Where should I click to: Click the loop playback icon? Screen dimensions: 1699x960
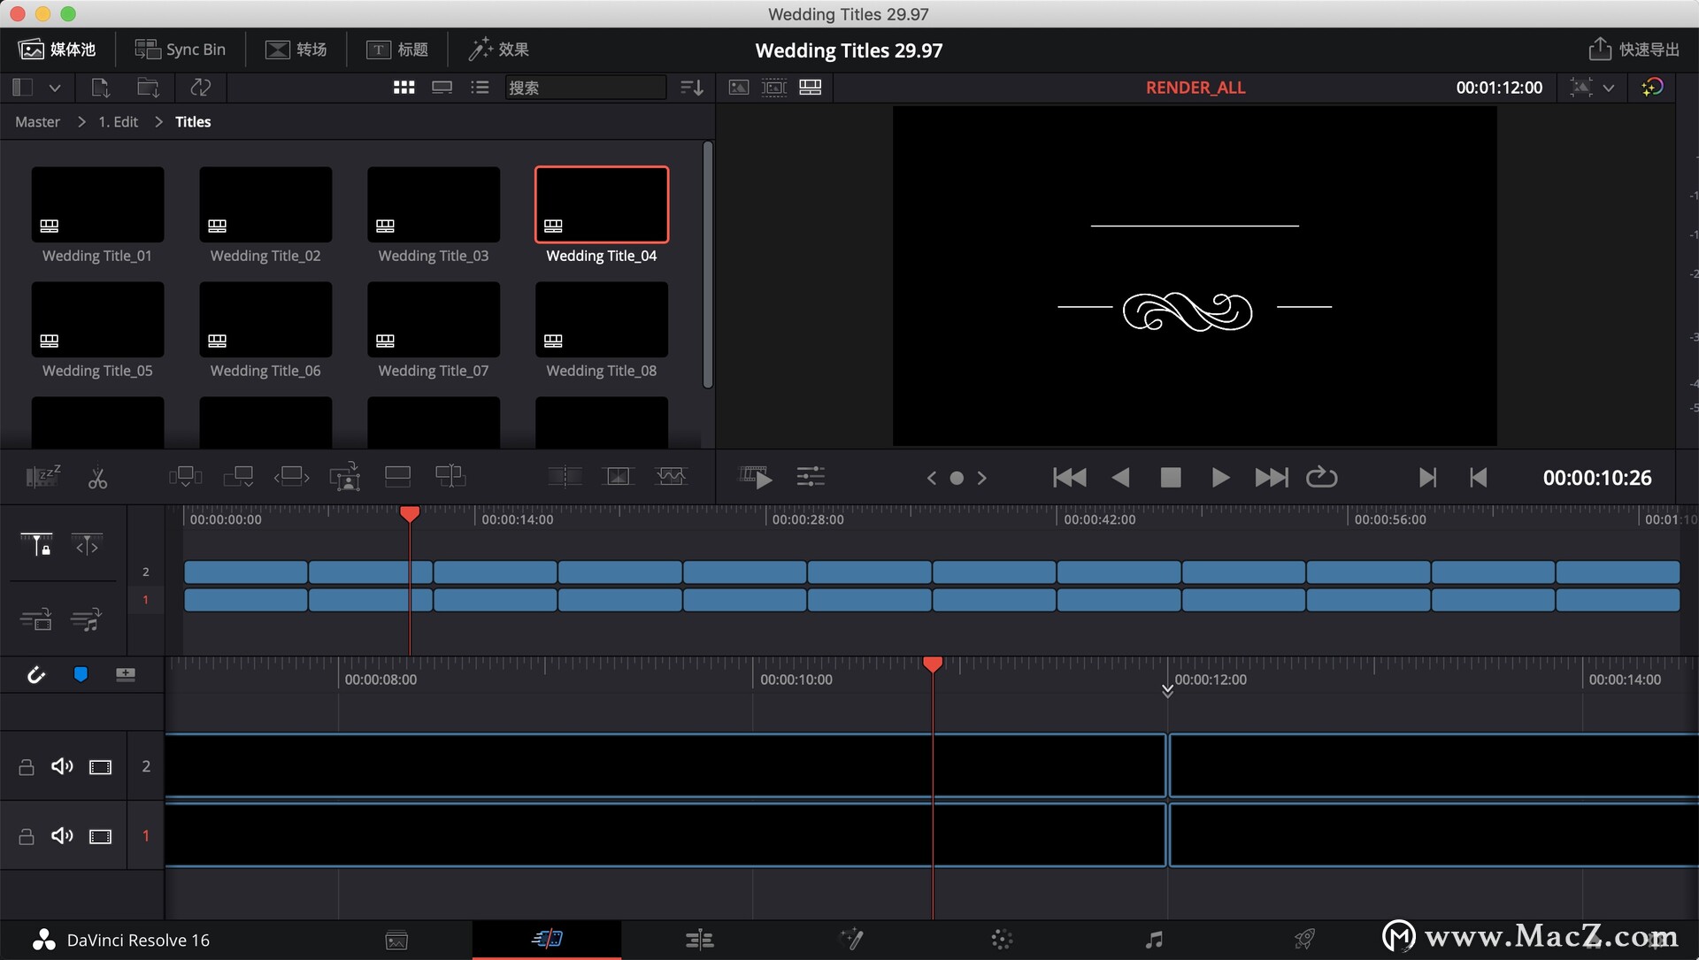pos(1321,478)
